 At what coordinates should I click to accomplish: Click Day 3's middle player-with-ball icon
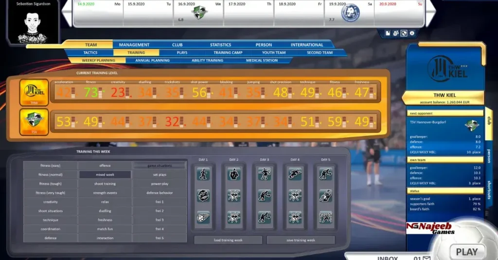pos(264,195)
